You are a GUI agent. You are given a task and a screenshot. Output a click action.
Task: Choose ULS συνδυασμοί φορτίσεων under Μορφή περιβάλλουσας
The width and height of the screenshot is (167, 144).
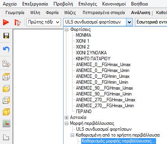[x=104, y=129]
